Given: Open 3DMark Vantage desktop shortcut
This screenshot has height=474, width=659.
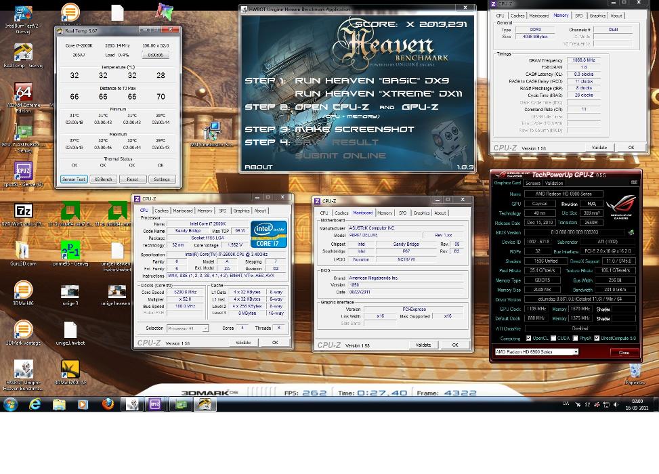Looking at the screenshot, I should coord(23,332).
